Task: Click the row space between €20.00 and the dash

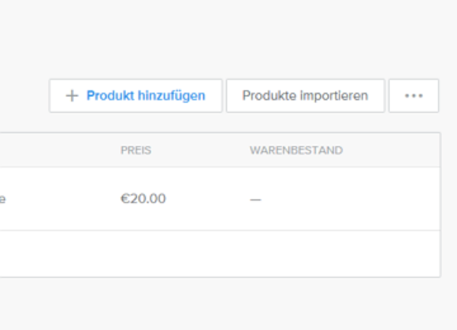Action: (207, 198)
